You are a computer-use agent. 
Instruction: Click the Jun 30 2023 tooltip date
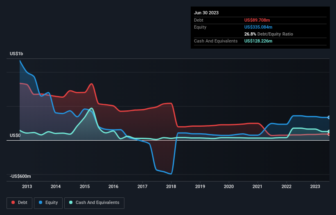coord(206,13)
